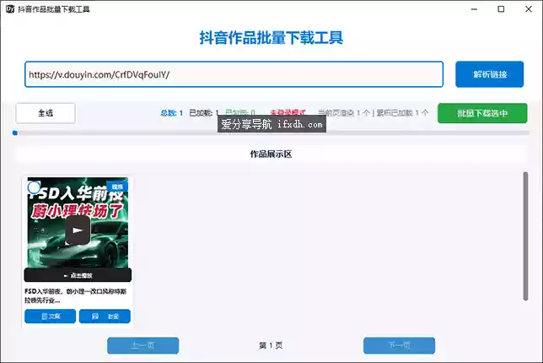Screen dimensions: 543x363
Task: Click the 解析链接 parse link button
Action: click(489, 74)
